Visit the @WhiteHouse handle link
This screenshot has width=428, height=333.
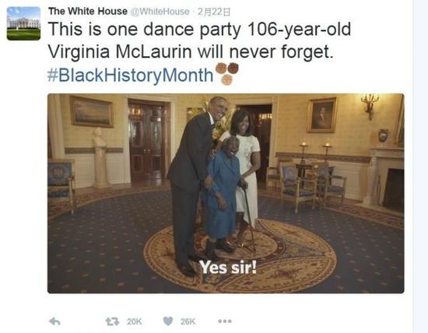[160, 12]
